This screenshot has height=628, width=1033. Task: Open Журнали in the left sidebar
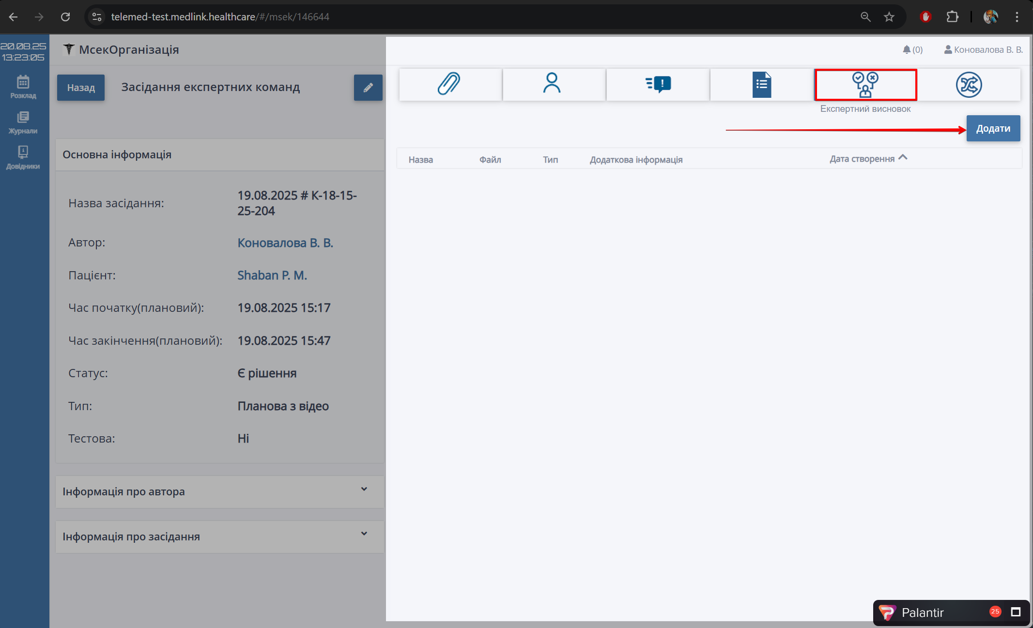(23, 123)
